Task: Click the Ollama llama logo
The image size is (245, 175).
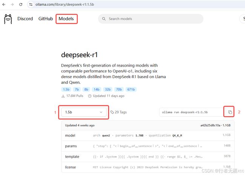Action: [x=8, y=19]
